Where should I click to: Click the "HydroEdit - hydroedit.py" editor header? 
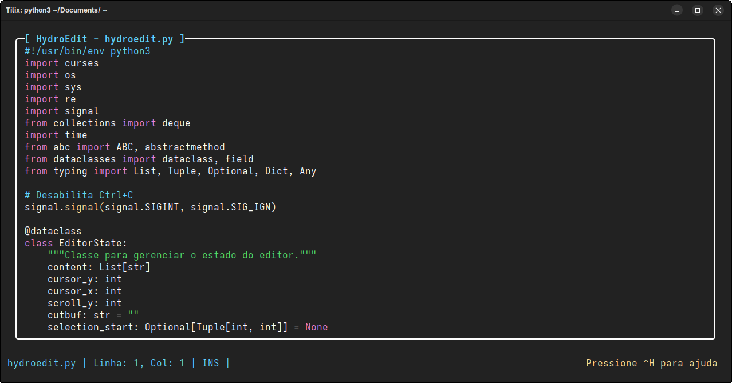(x=104, y=39)
